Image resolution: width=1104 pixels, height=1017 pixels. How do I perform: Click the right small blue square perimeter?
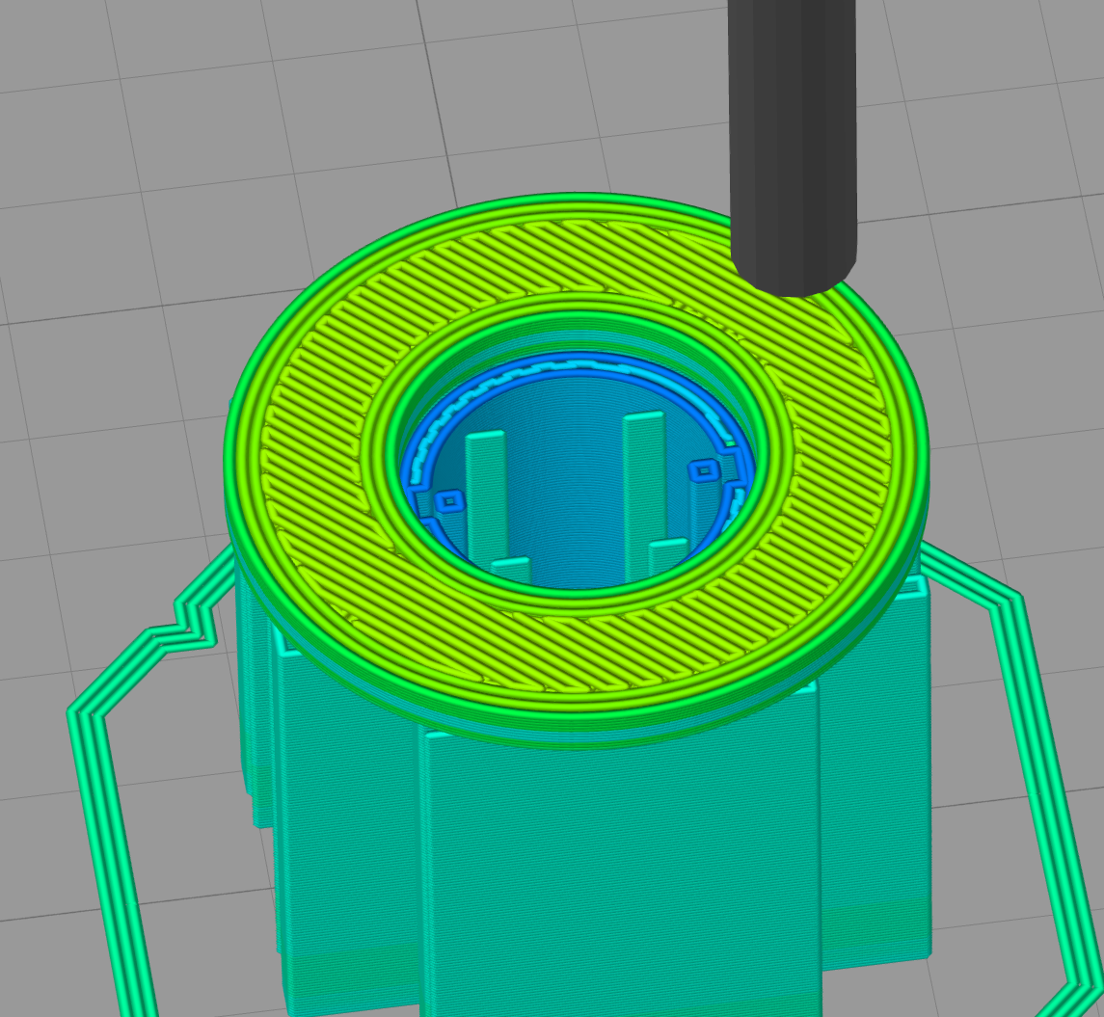point(704,470)
